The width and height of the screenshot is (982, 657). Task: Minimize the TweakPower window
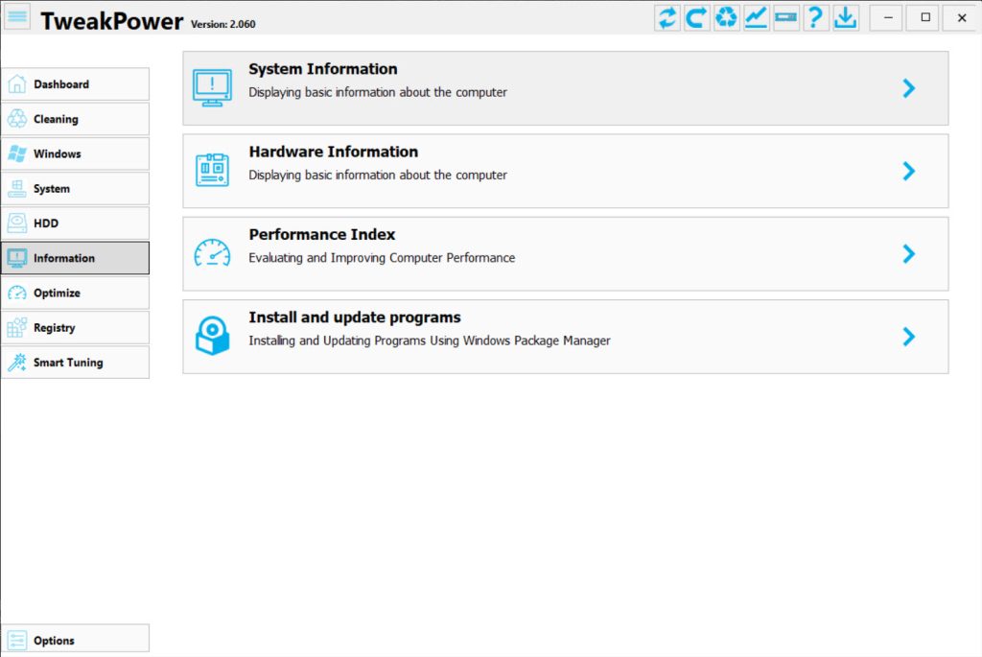click(x=888, y=17)
